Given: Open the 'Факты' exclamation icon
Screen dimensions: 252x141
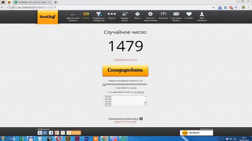Looking at the screenshot, I should coord(137,16).
